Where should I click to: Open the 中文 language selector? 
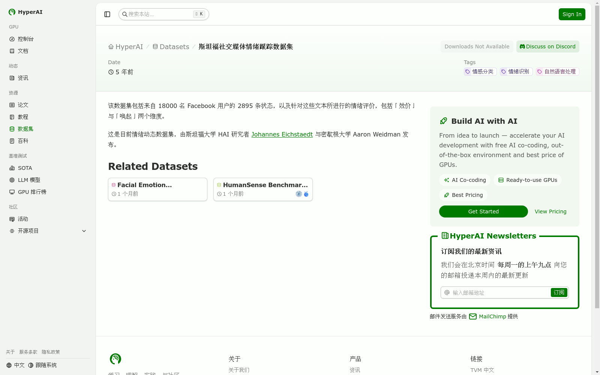(15, 365)
